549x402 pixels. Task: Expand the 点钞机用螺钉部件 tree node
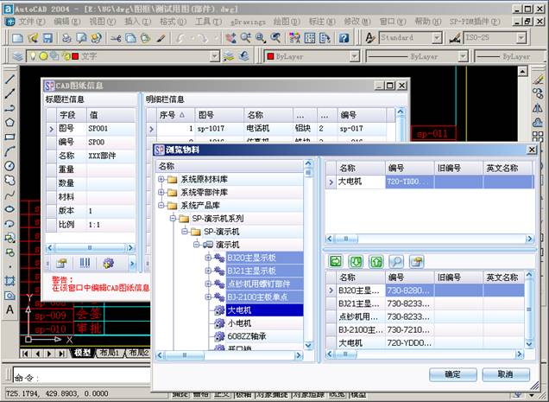tap(208, 284)
